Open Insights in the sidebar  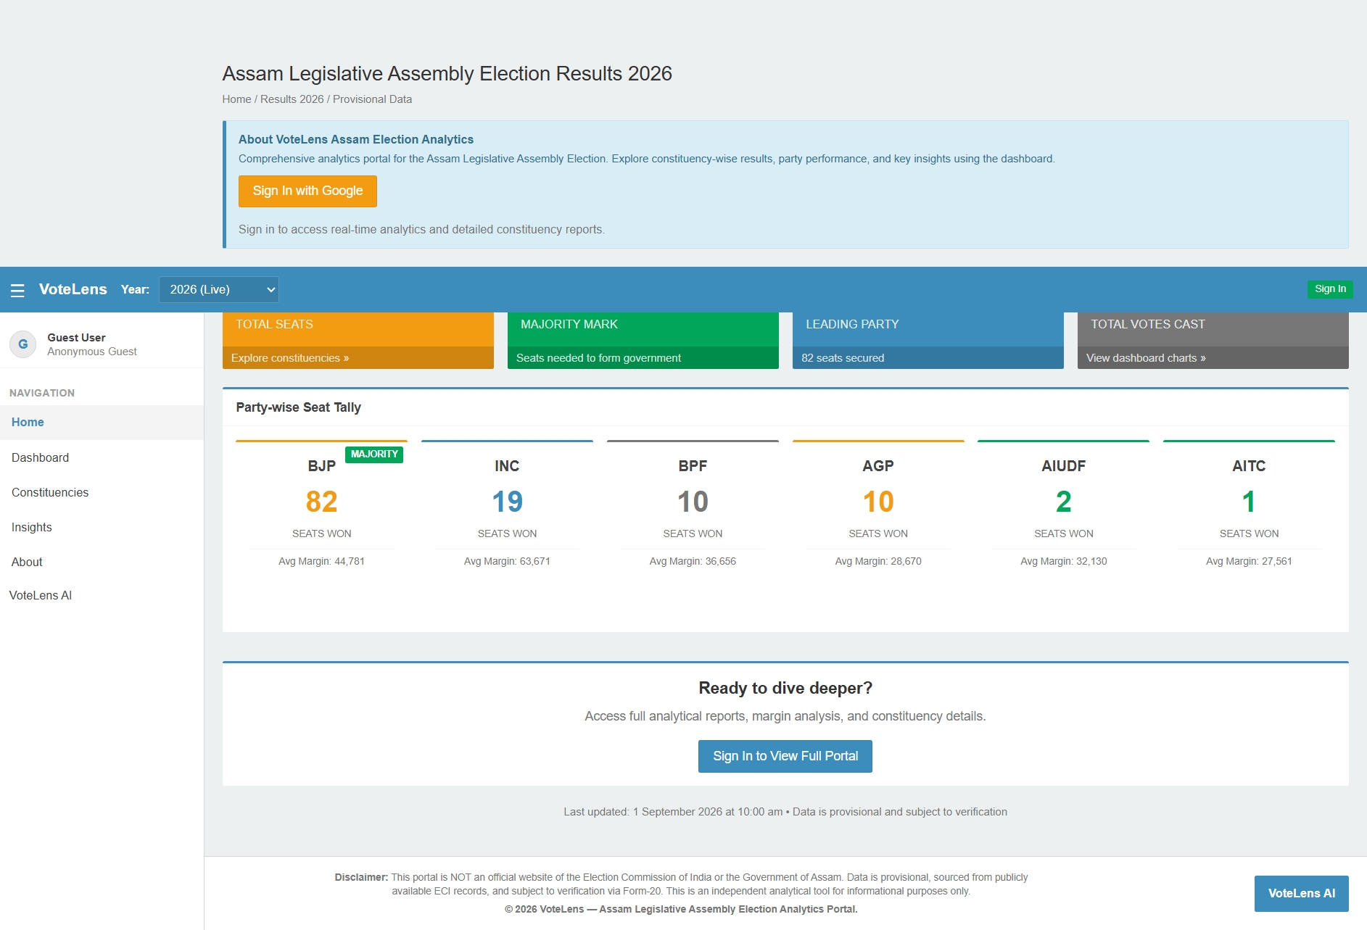click(102, 527)
